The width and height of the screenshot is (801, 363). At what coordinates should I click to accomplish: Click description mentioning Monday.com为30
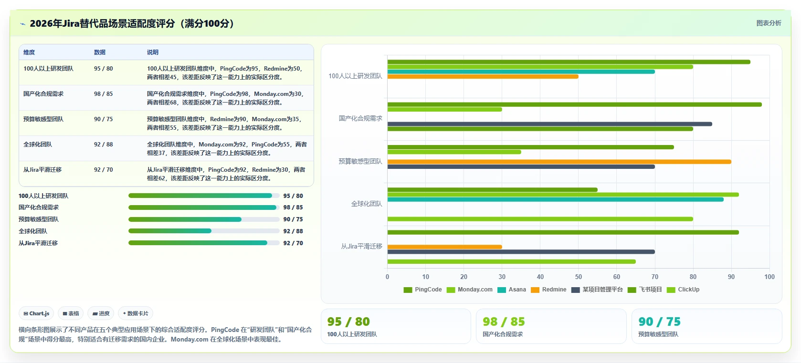click(226, 98)
